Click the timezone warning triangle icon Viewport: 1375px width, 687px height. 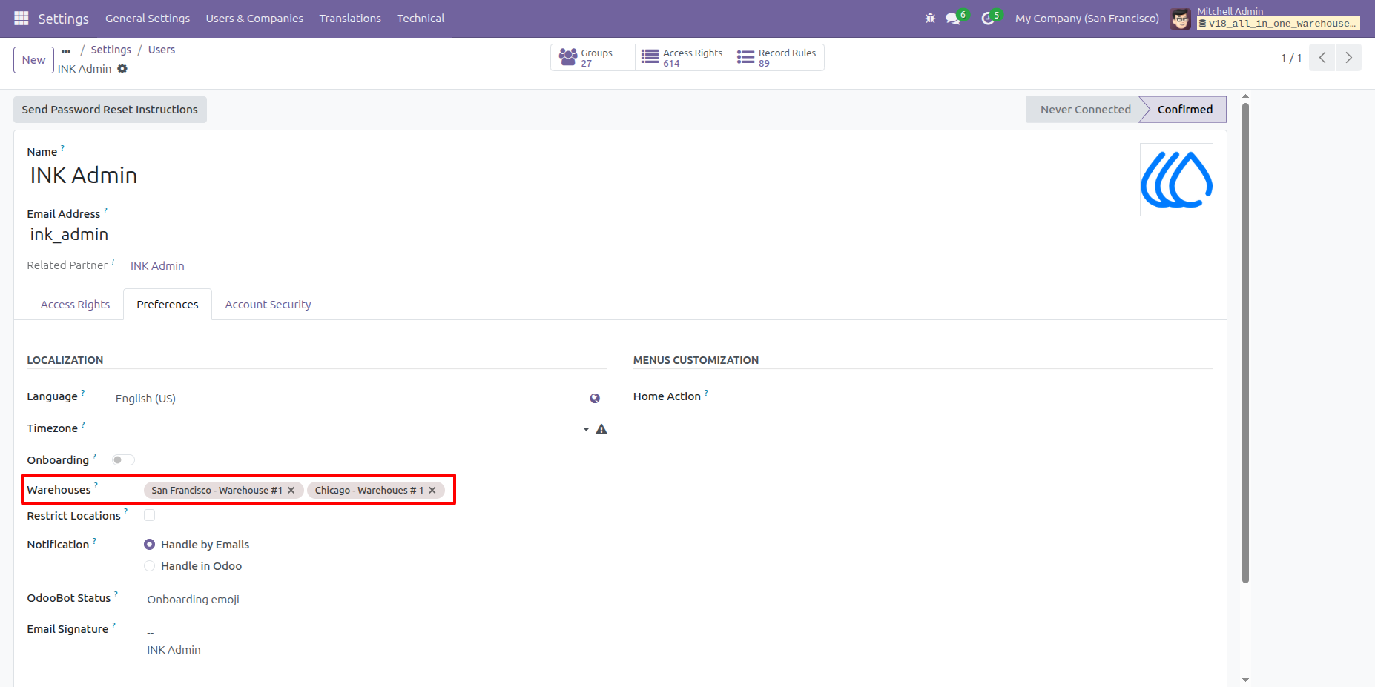pyautogui.click(x=601, y=430)
